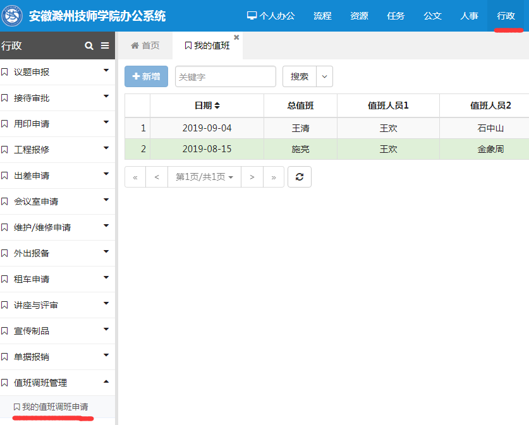This screenshot has height=425, width=529.
Task: Click the monitor icon beside 个人办公
Action: coord(252,15)
